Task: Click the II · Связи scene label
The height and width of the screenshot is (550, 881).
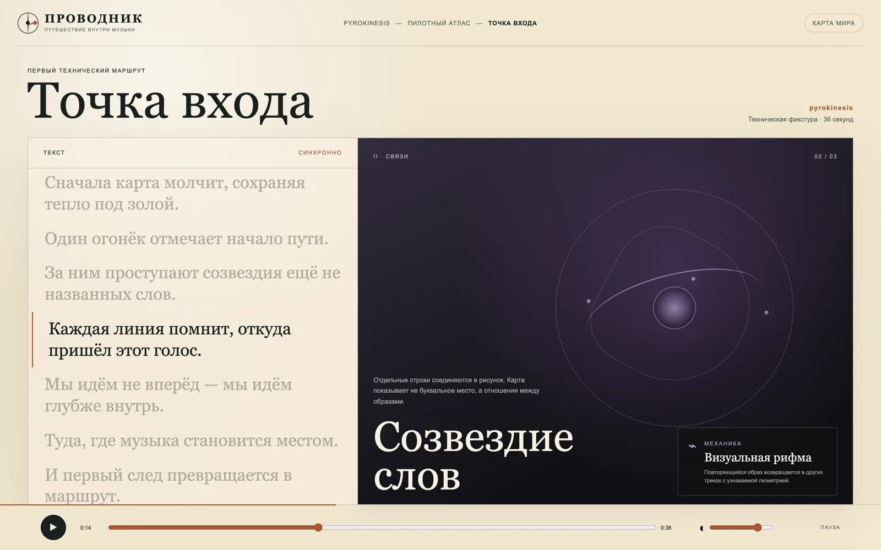Action: pyautogui.click(x=390, y=157)
